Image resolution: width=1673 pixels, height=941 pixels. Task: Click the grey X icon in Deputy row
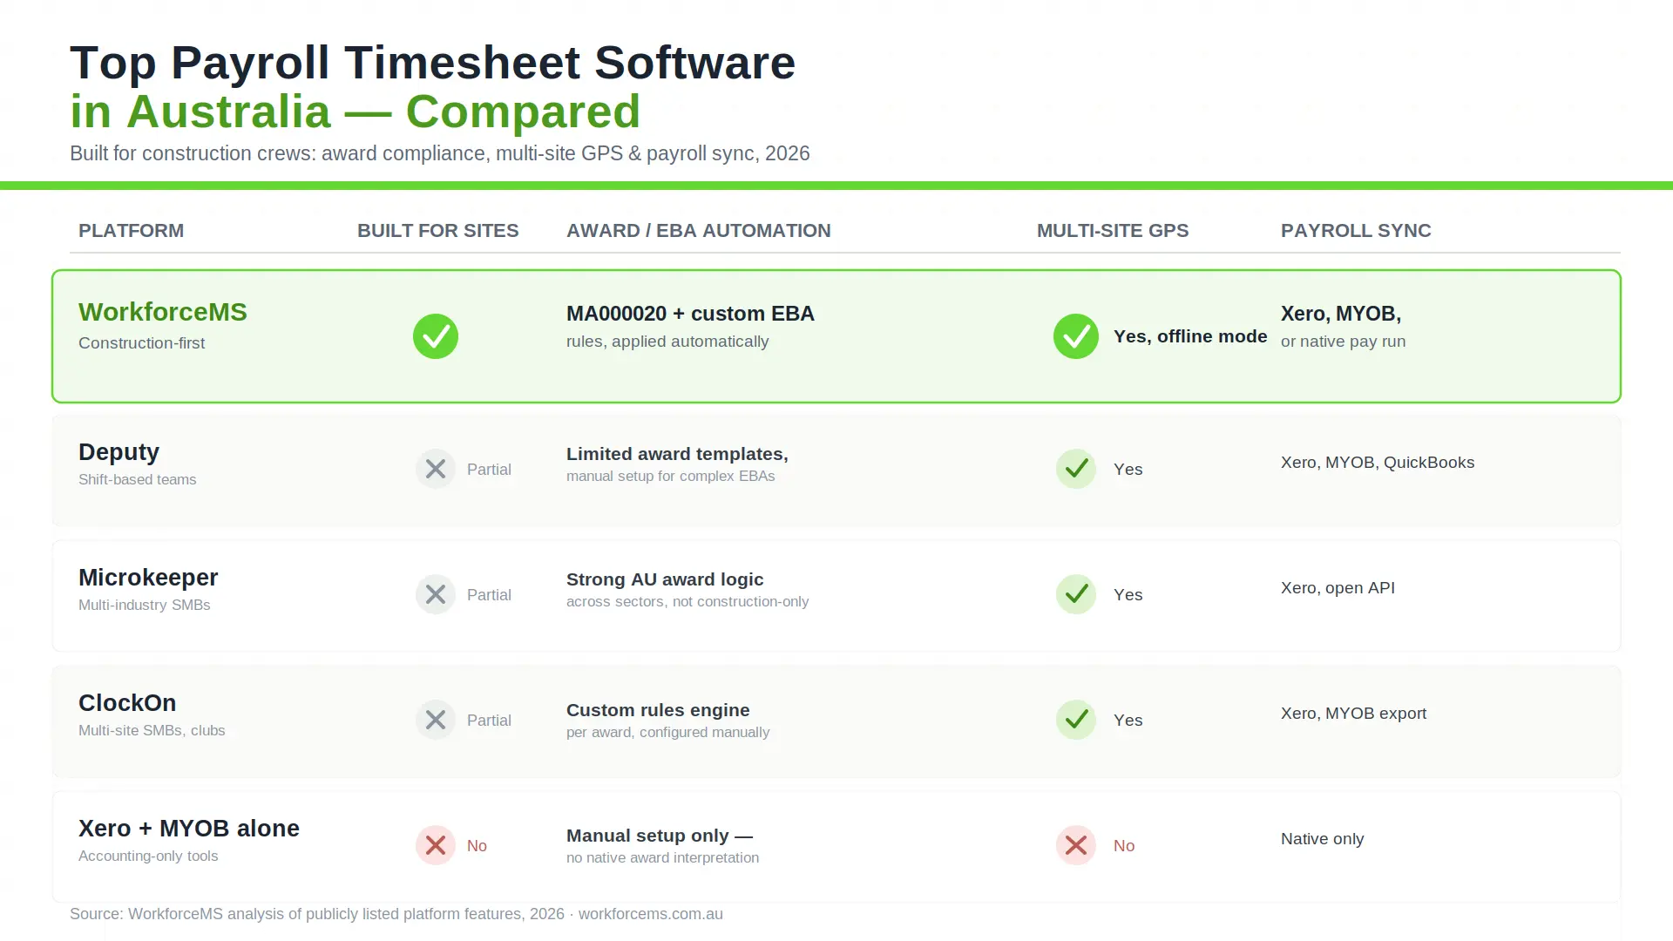[436, 469]
